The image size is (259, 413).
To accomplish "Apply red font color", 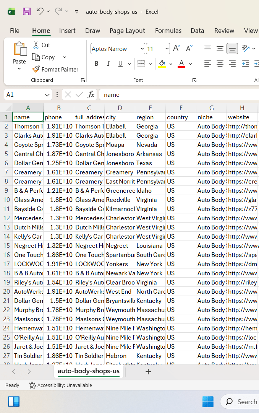I will click(x=181, y=63).
